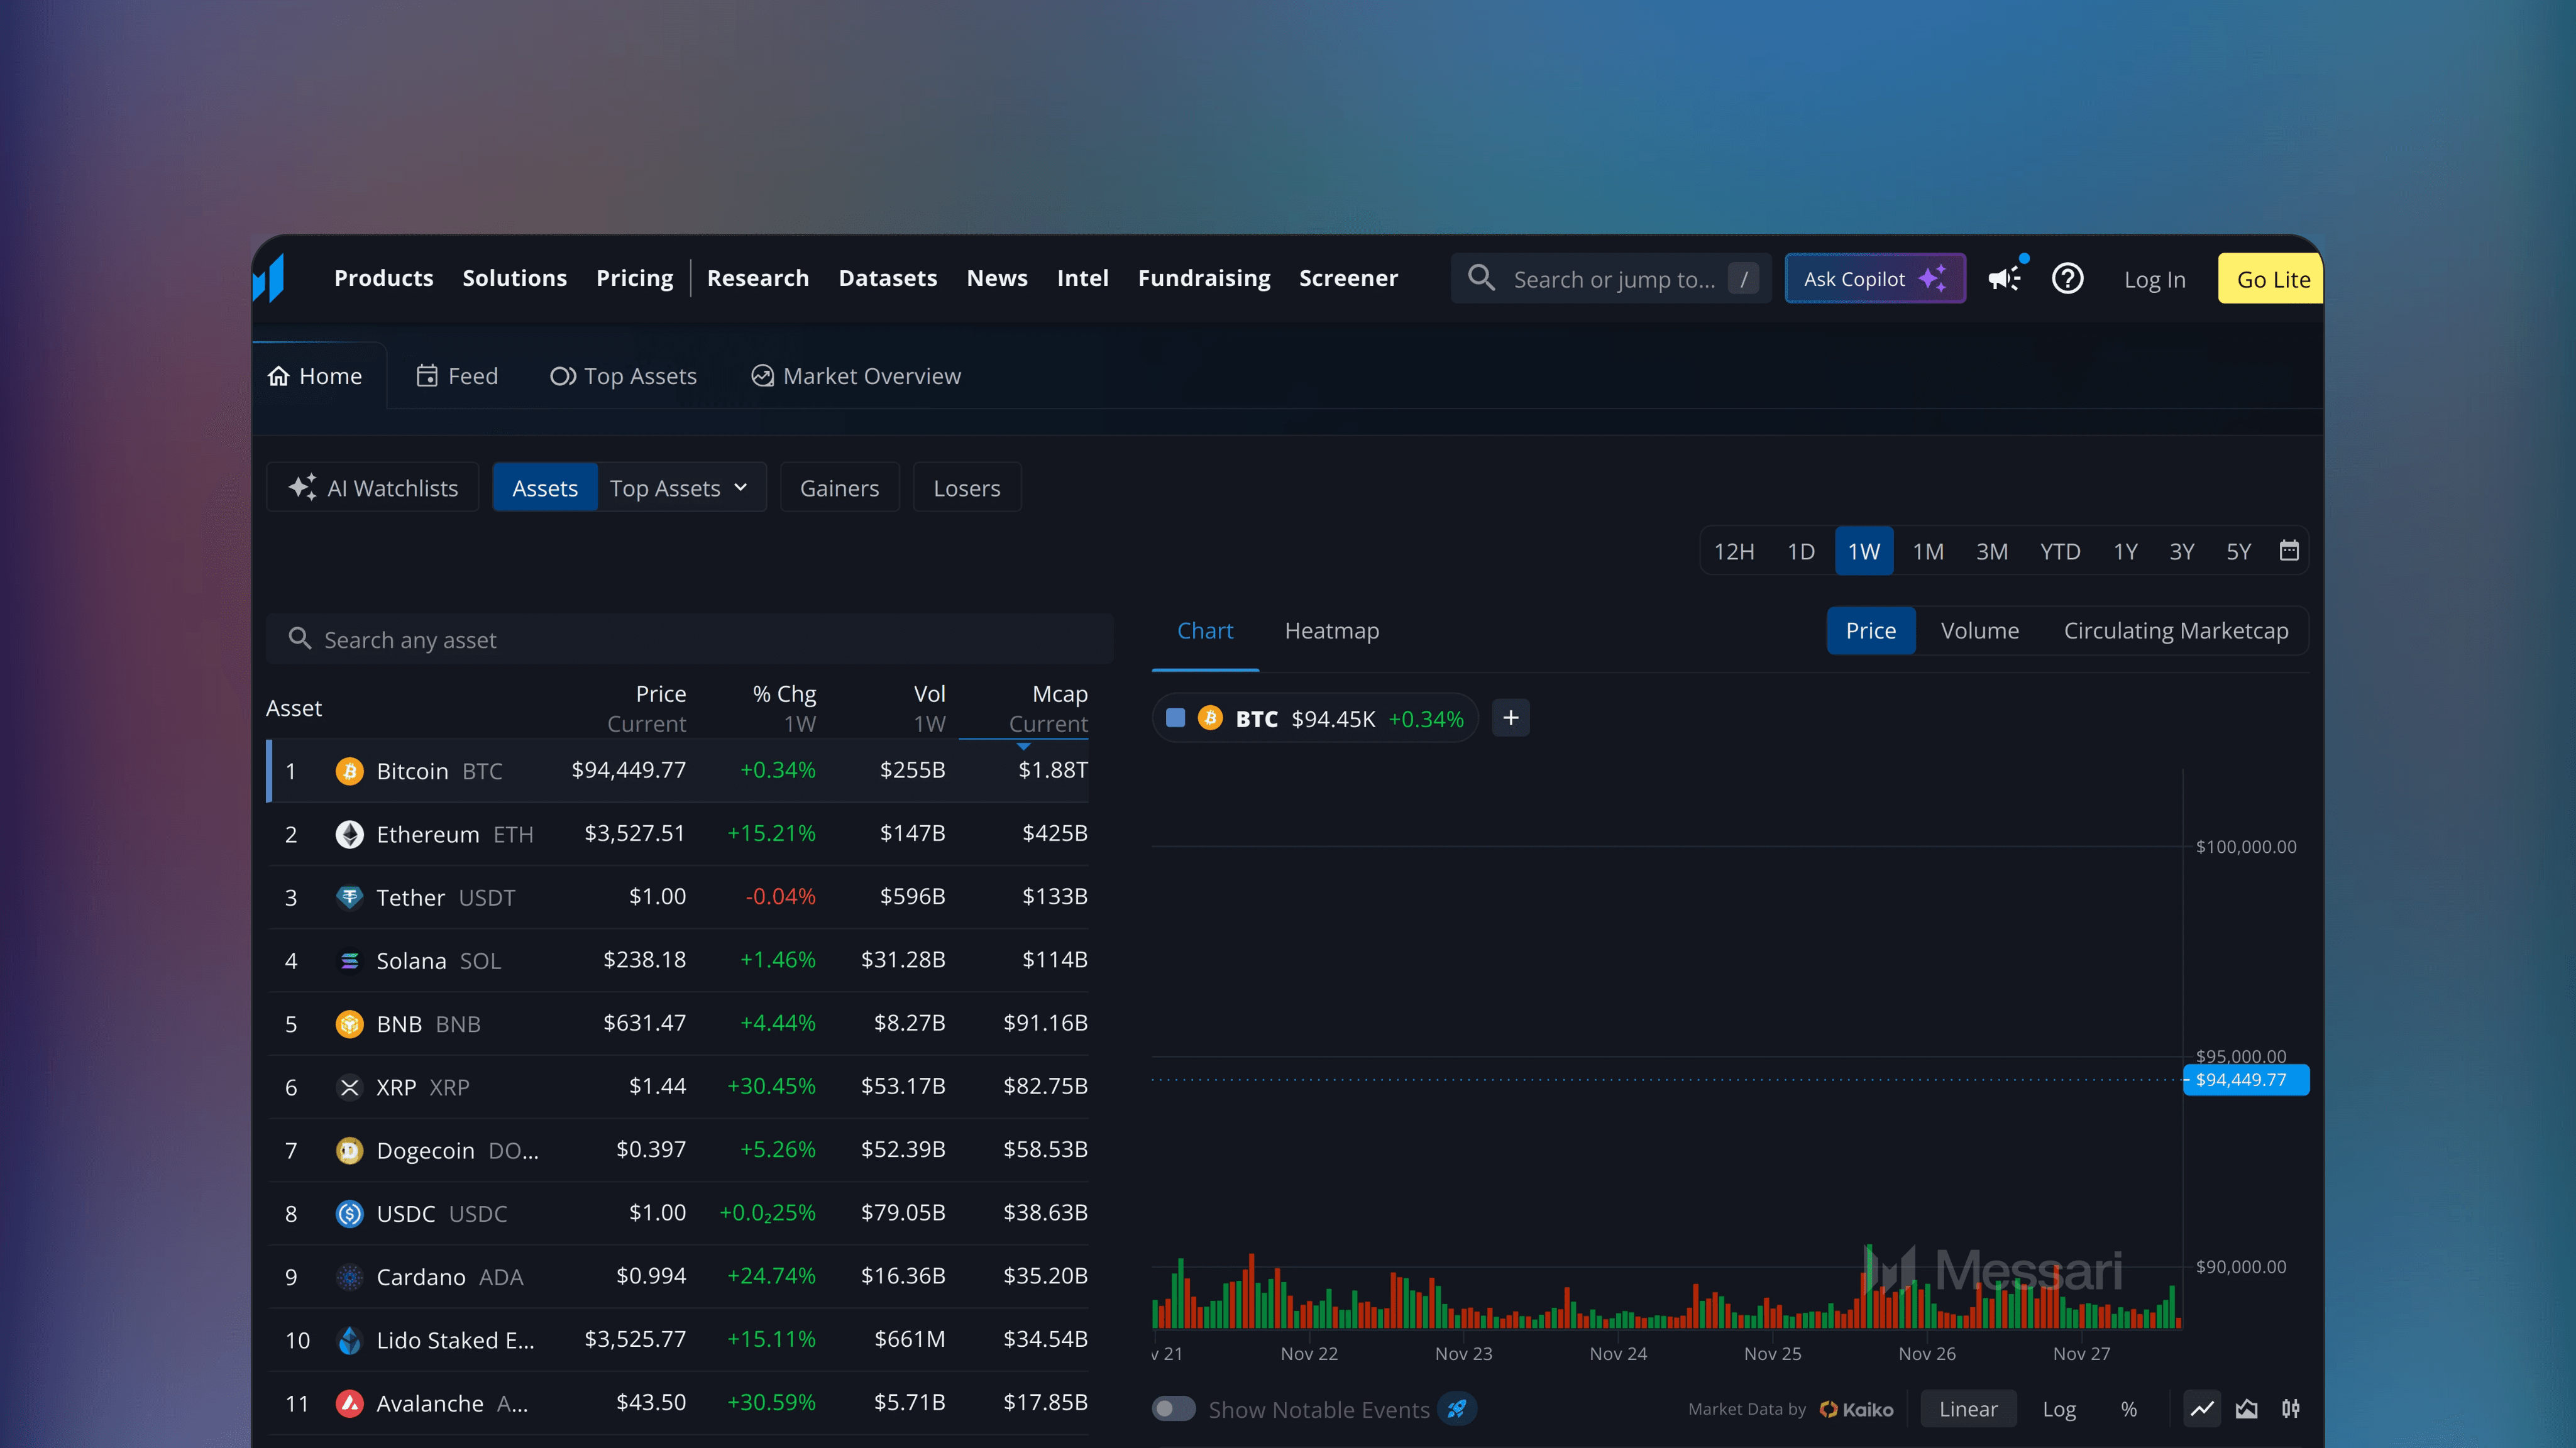Open the announcements megaphone icon

[2004, 279]
